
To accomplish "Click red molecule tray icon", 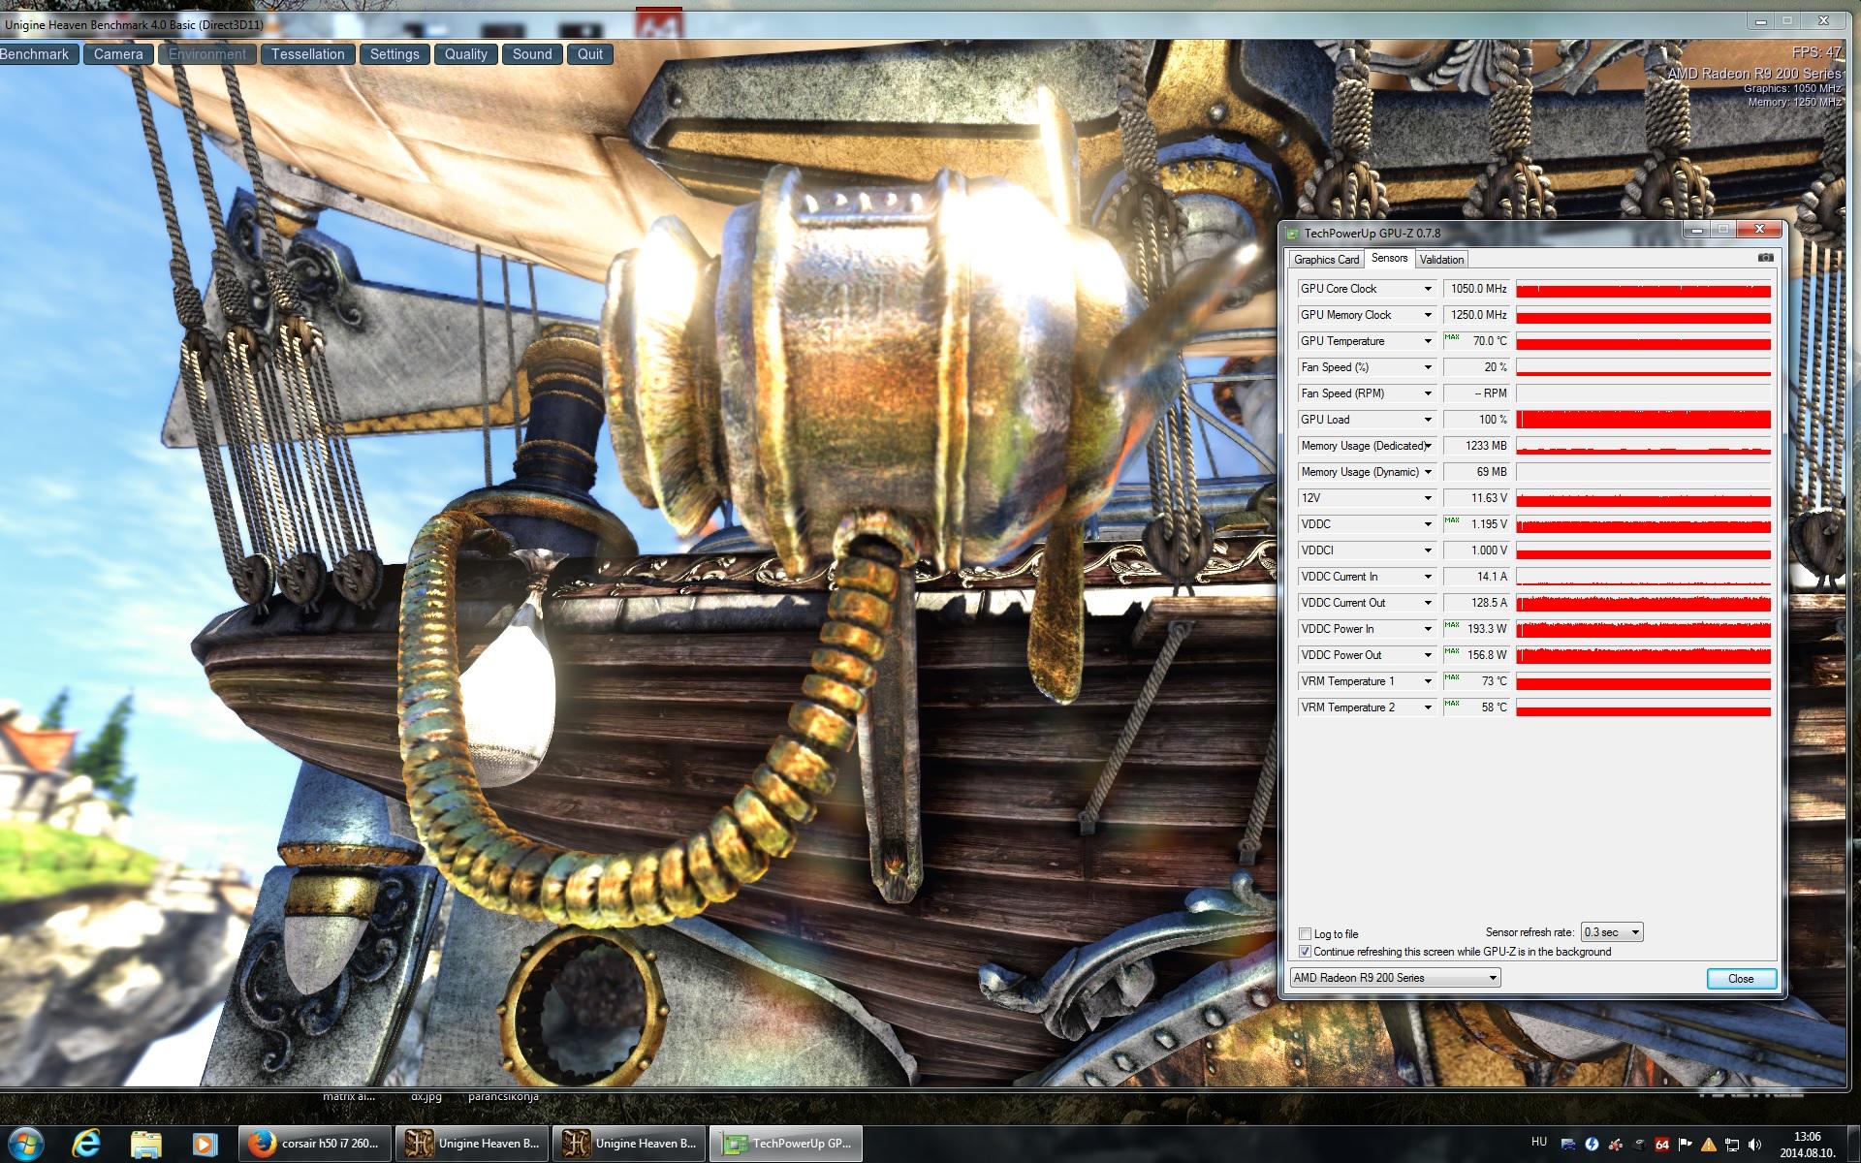I will pyautogui.click(x=1616, y=1144).
